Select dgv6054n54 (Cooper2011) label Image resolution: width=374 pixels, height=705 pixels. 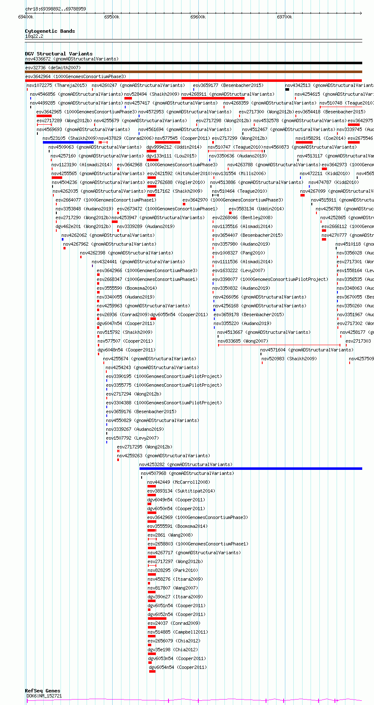pyautogui.click(x=178, y=667)
